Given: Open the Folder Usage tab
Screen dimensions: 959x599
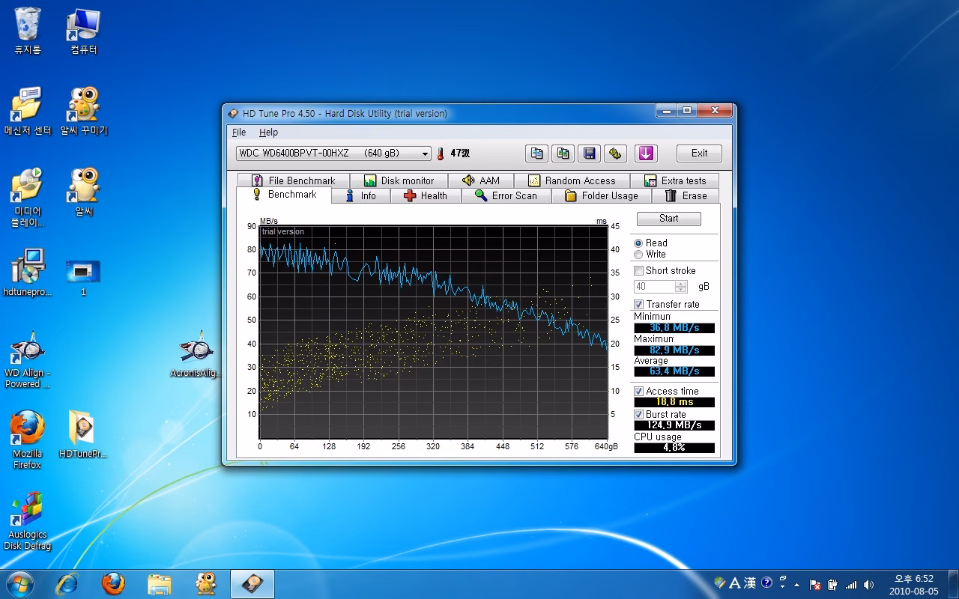Looking at the screenshot, I should tap(602, 195).
